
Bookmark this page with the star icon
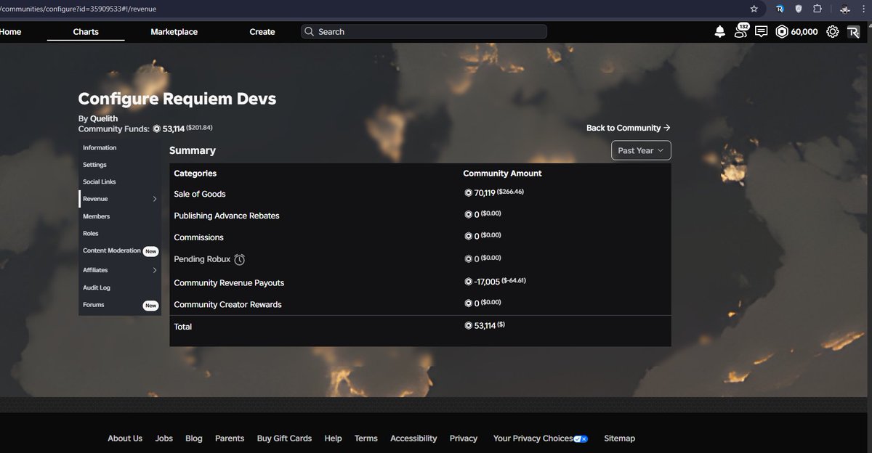pos(754,9)
